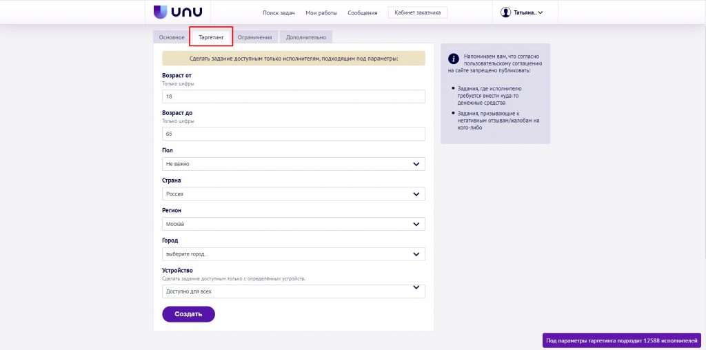Click the user profile avatar icon

[x=505, y=12]
